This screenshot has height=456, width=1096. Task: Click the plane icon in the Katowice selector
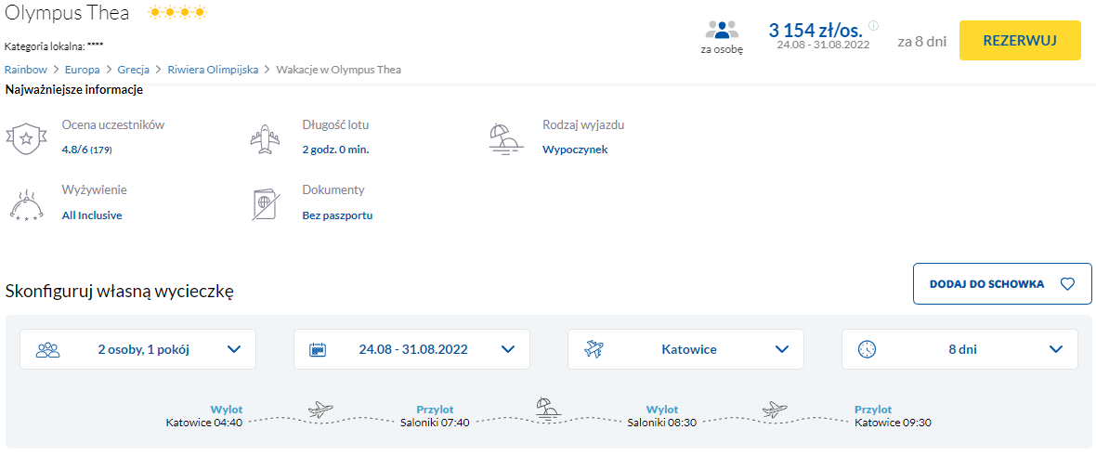click(594, 348)
